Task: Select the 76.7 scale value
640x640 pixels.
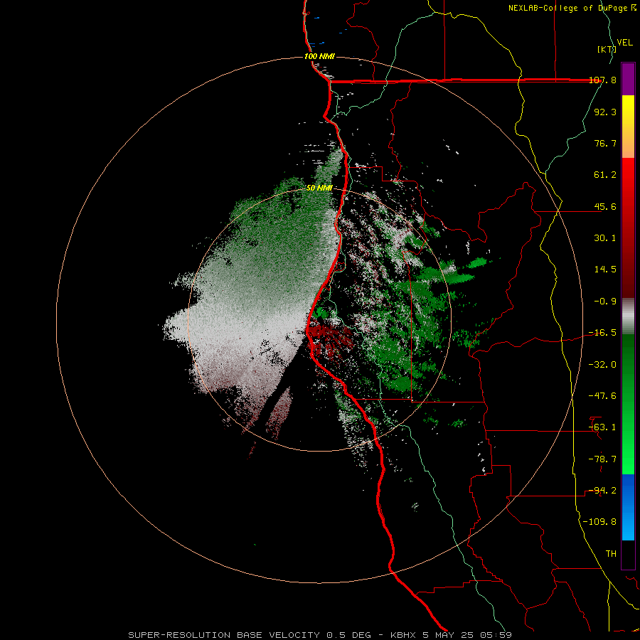Action: click(605, 143)
